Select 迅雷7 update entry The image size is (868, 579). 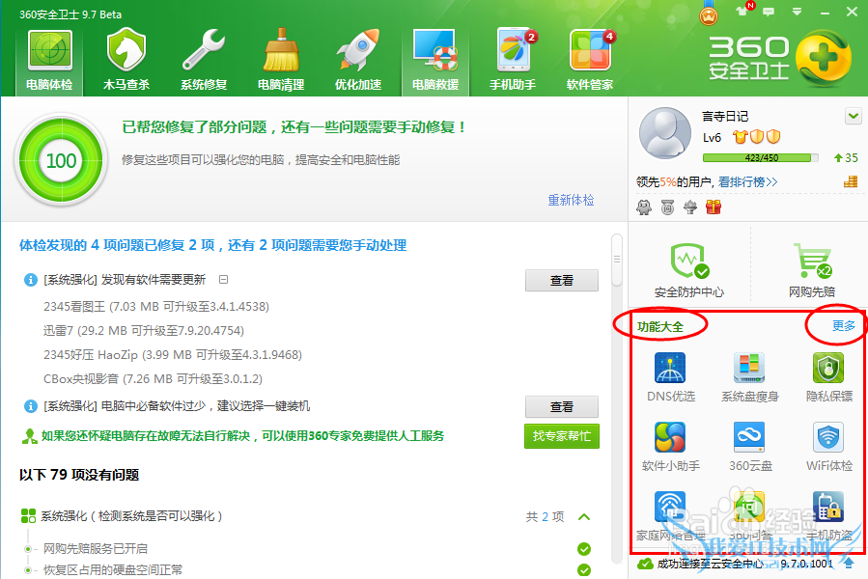click(143, 331)
